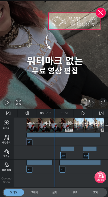This screenshot has height=197, width=108.
Task: Undo the last edit
Action: 91,102
